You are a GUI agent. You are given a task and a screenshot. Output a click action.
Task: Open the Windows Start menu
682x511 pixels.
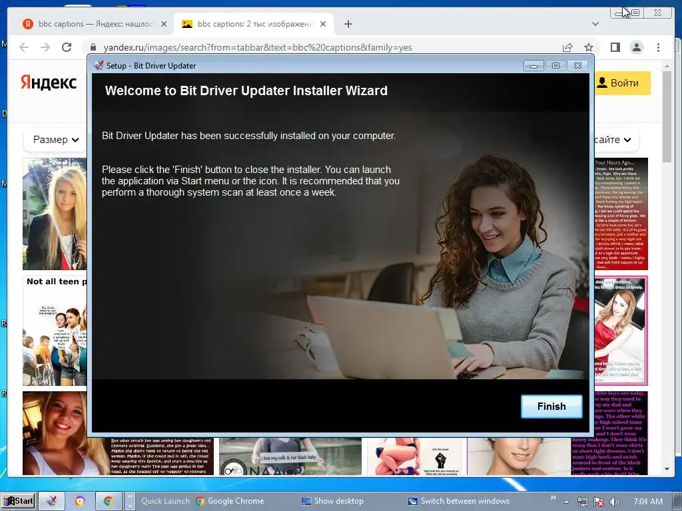coord(18,501)
